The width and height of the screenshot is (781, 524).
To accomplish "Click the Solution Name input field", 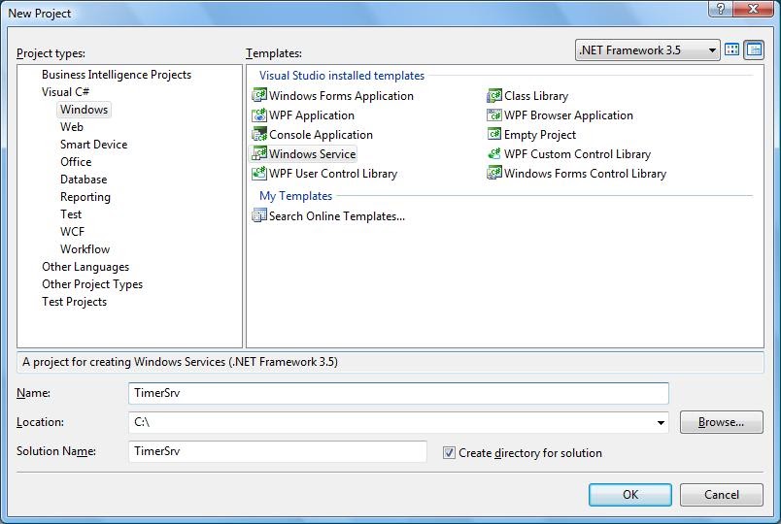I will [x=278, y=451].
